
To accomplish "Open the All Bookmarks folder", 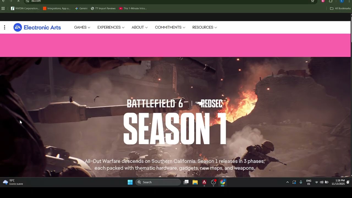I will click(x=340, y=9).
